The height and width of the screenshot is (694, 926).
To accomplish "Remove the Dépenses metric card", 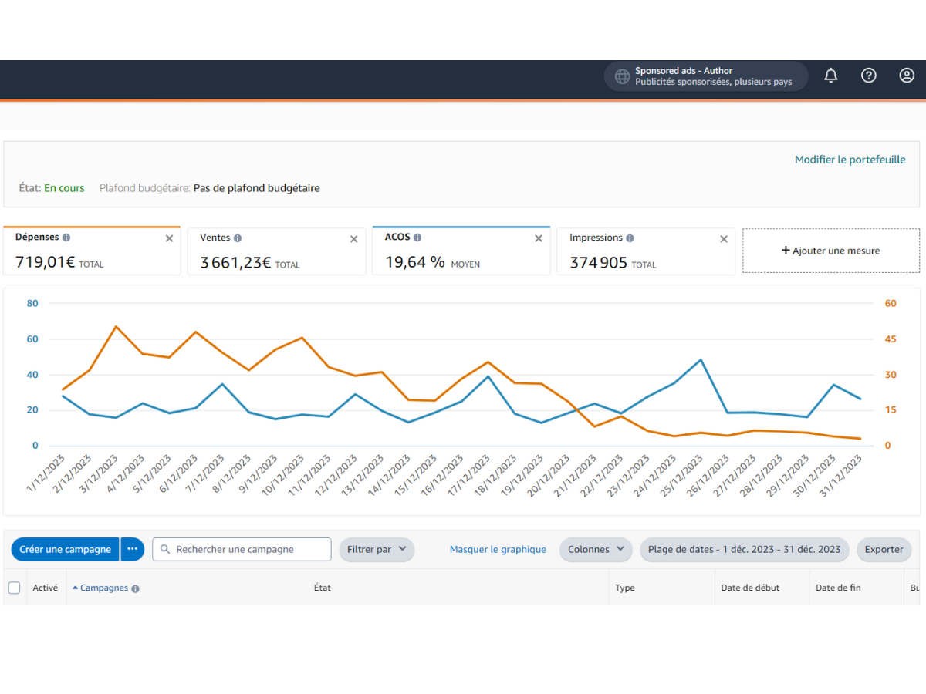I will 169,238.
